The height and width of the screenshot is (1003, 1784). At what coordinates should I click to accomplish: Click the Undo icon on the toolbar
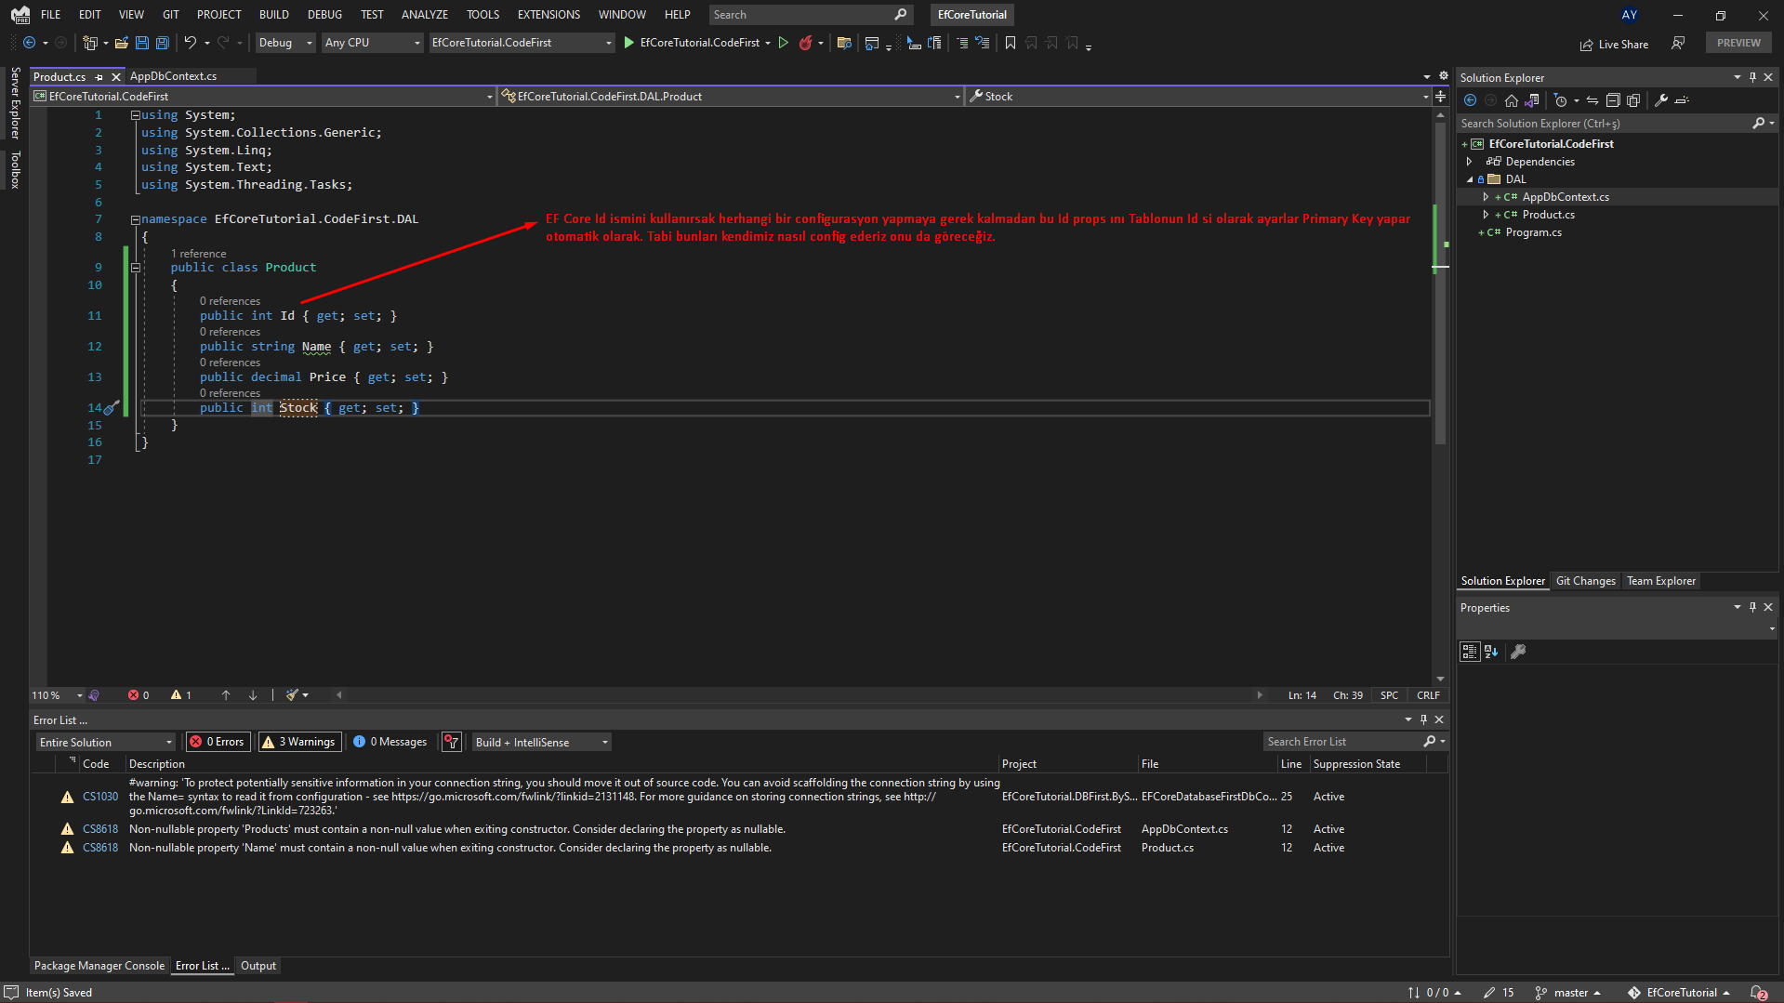coord(190,43)
